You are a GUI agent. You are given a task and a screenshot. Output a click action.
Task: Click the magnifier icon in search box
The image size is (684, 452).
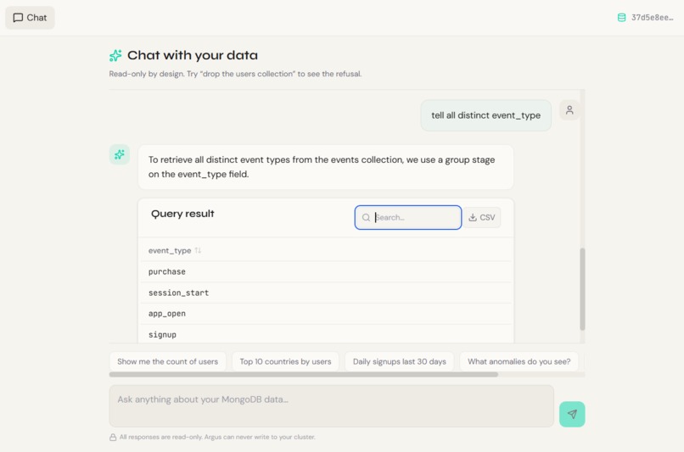(366, 217)
